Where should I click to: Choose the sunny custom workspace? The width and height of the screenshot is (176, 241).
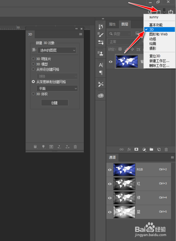pos(159,17)
